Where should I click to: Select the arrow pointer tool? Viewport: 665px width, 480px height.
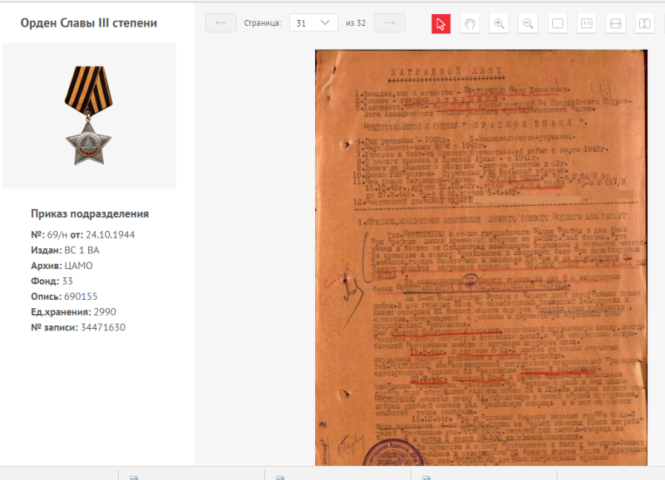tap(441, 23)
